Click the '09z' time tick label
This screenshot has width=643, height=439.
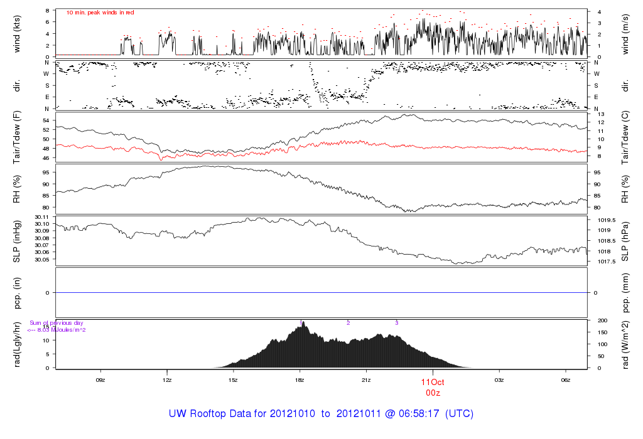(100, 380)
